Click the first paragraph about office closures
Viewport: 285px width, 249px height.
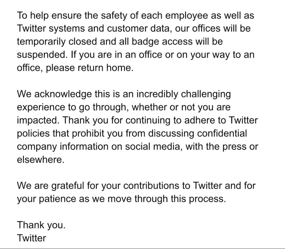coord(136,42)
